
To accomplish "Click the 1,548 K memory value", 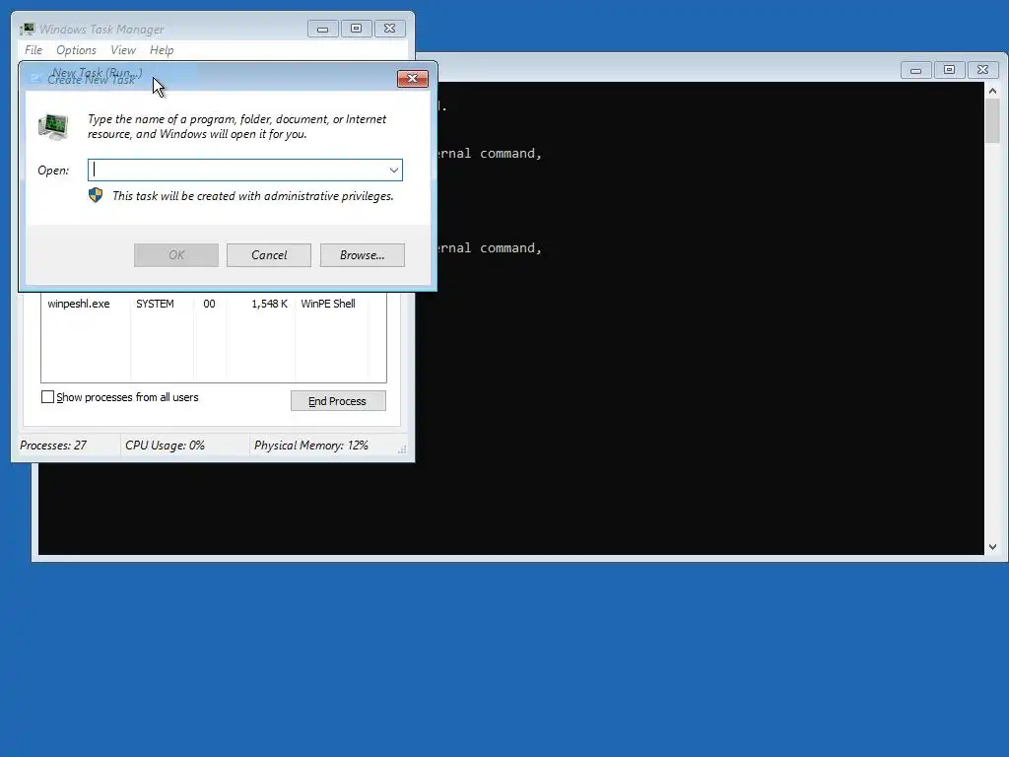I will 269,304.
